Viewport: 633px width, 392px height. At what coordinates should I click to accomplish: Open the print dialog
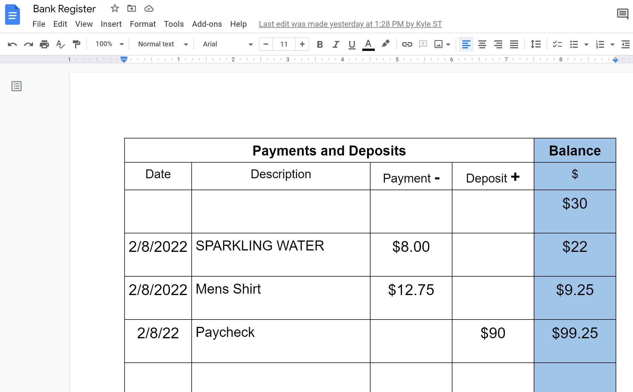point(44,44)
